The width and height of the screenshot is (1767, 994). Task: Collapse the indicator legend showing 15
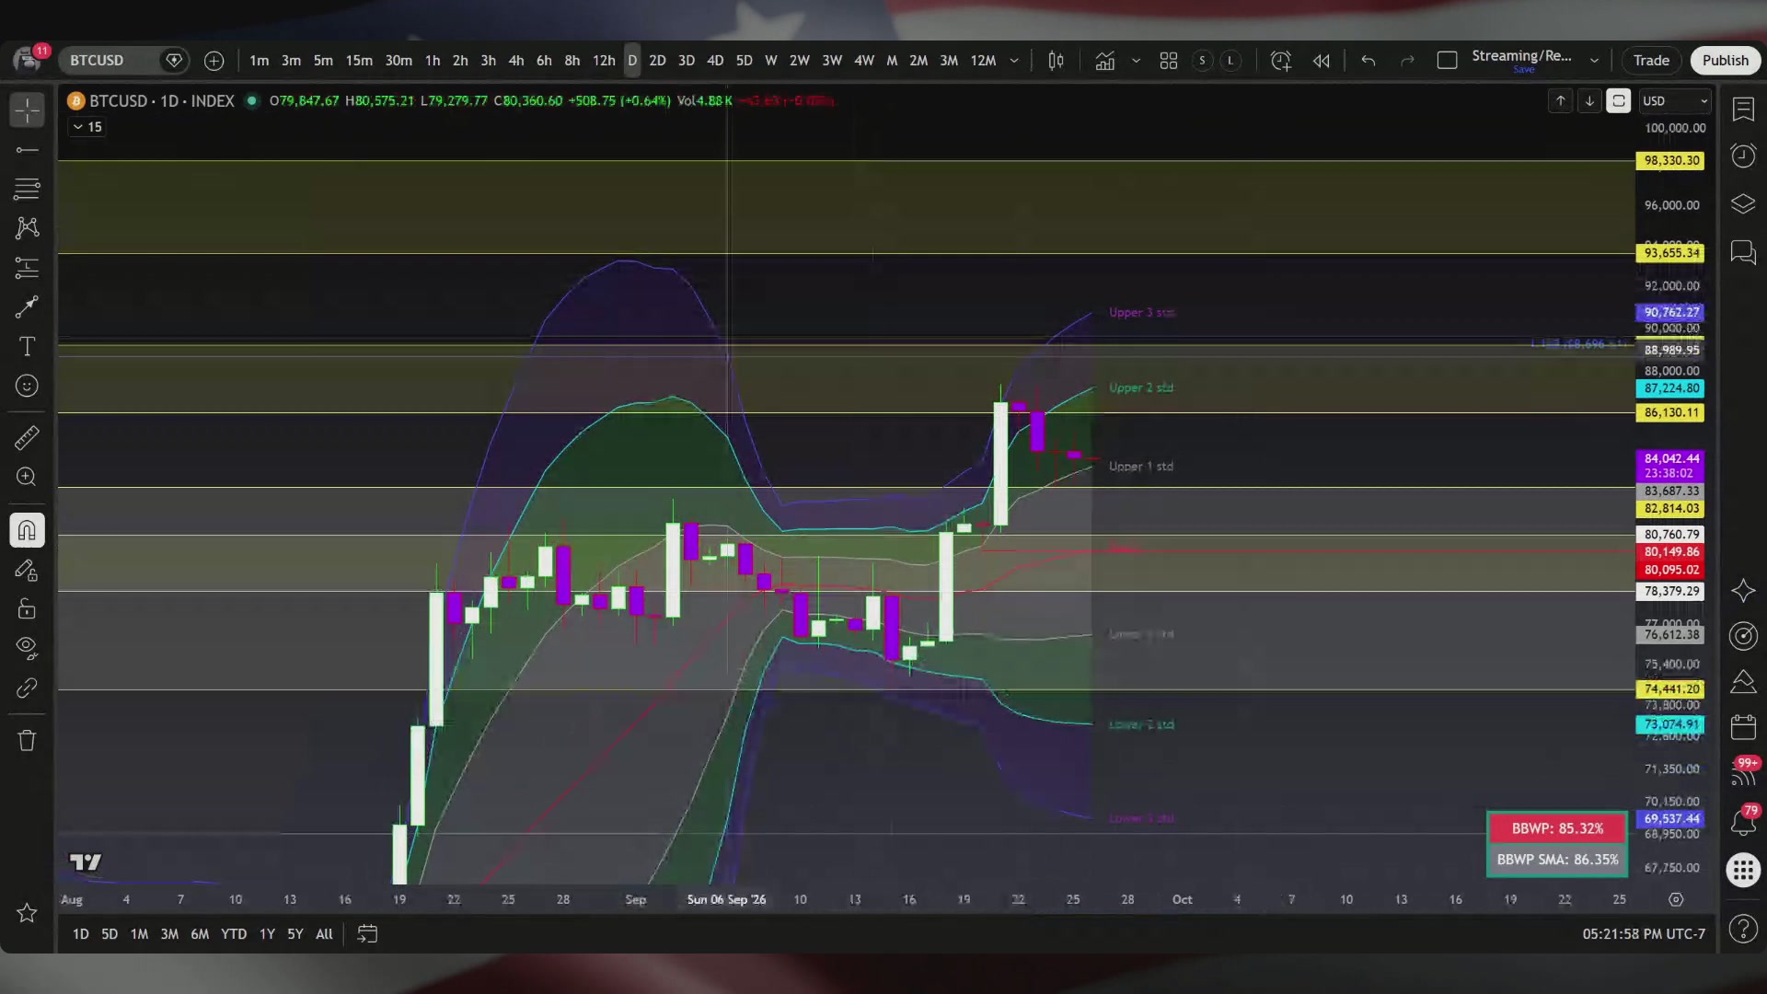click(x=87, y=127)
